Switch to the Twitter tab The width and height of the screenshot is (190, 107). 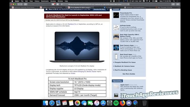(x=108, y=7)
